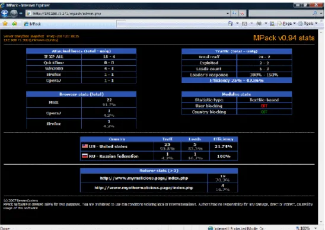Open the Print dropdown arrow
325x230 pixels.
pyautogui.click(x=266, y=23)
